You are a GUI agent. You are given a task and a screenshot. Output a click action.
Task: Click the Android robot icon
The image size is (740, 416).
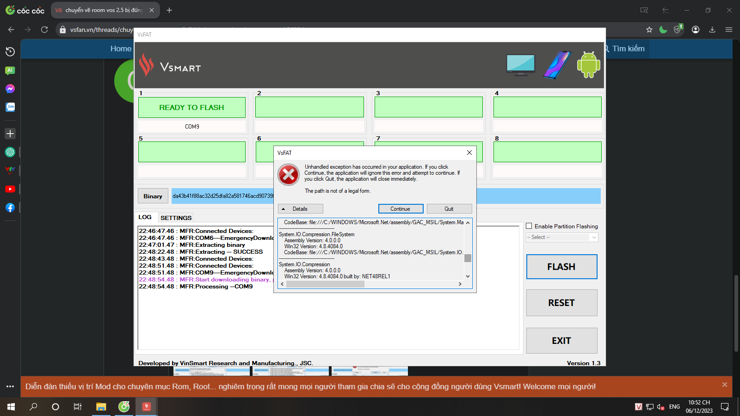click(x=588, y=65)
